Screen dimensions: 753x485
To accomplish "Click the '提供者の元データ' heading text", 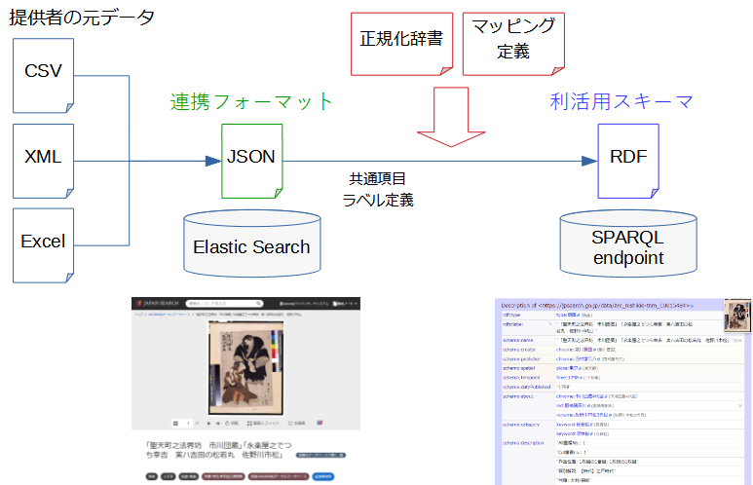I will (82, 18).
